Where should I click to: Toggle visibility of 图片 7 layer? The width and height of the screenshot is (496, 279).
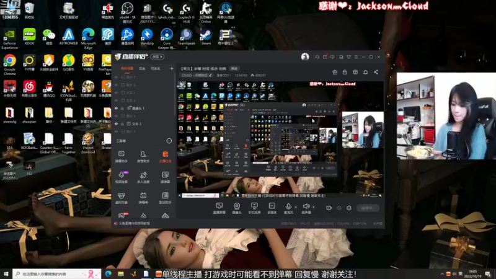[x=116, y=77]
